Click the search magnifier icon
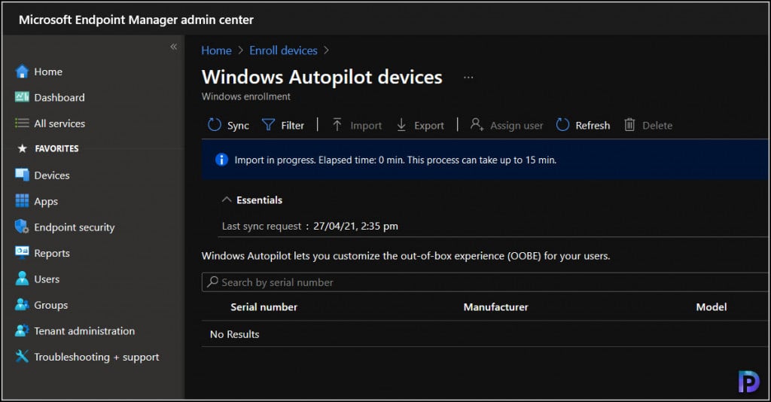 (x=212, y=282)
